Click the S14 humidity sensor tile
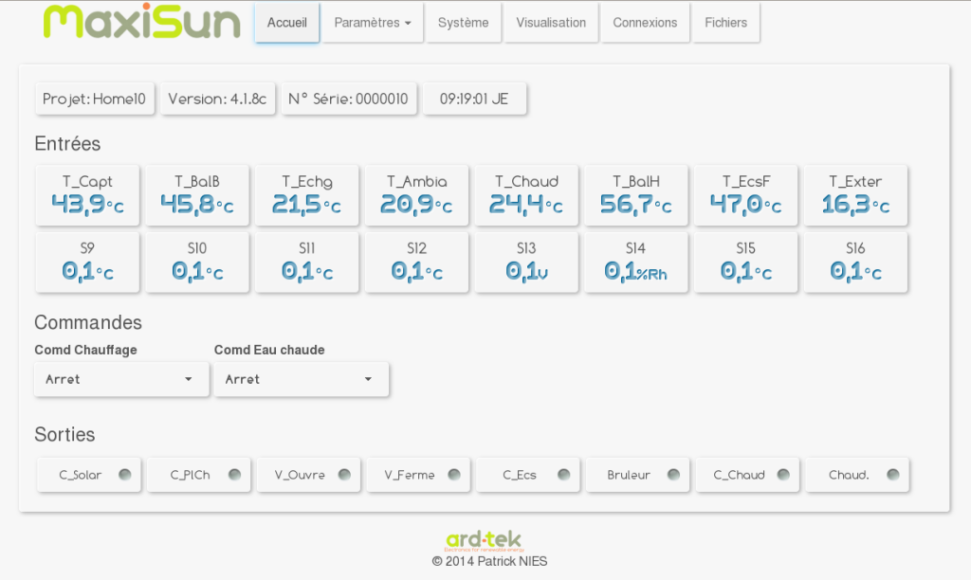971x580 pixels. pyautogui.click(x=635, y=263)
